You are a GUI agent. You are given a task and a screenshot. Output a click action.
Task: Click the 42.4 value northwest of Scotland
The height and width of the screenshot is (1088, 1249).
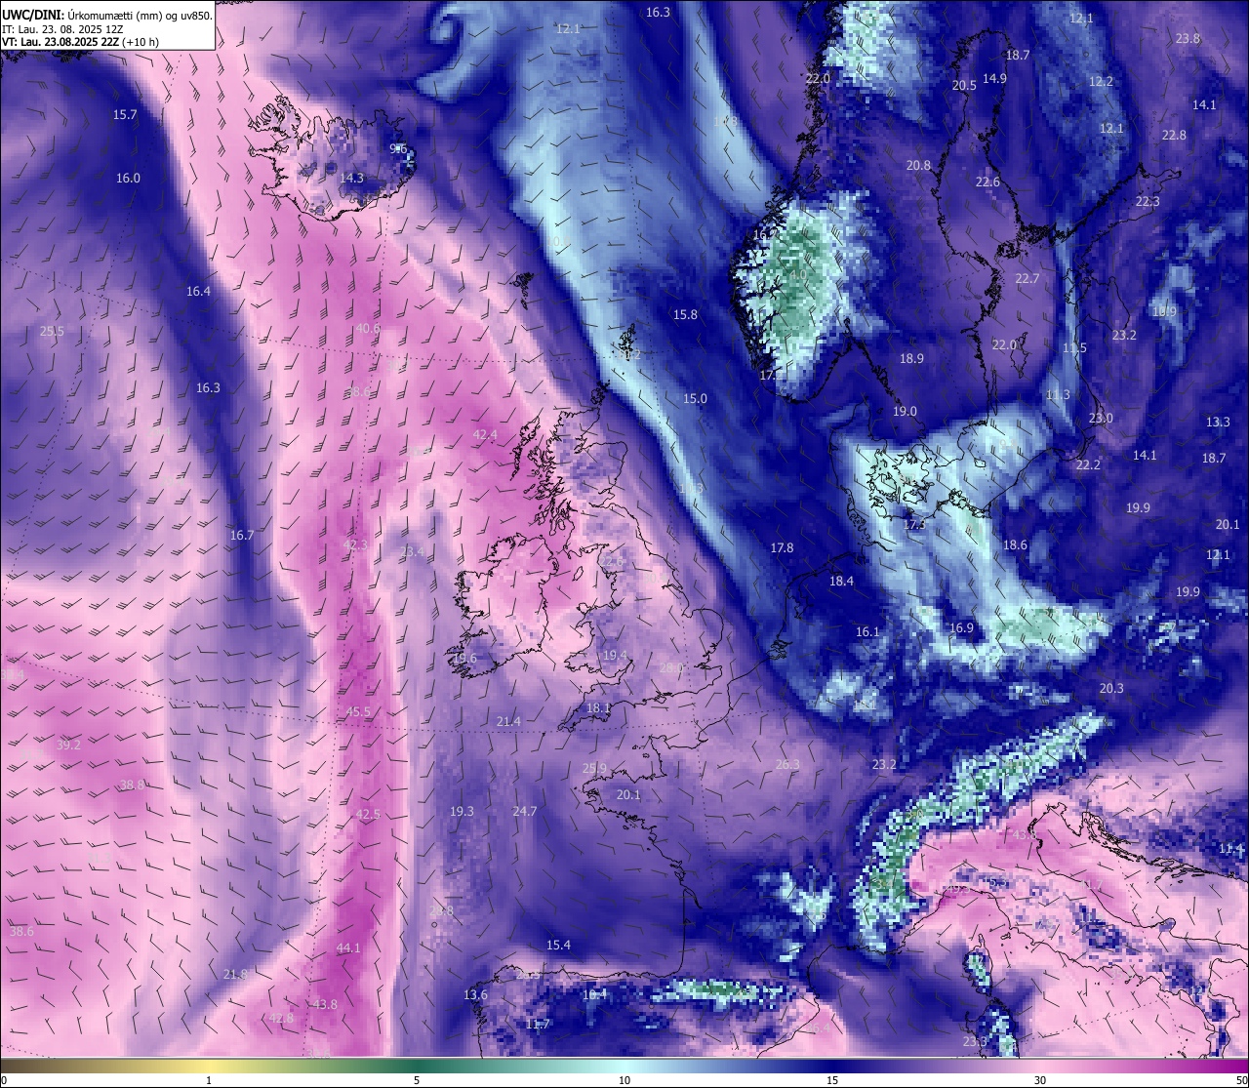[485, 434]
